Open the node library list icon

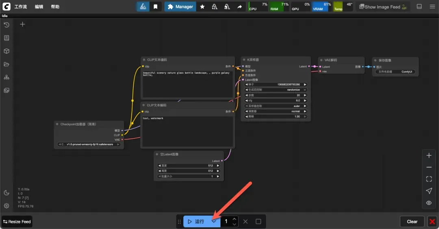tap(7, 38)
